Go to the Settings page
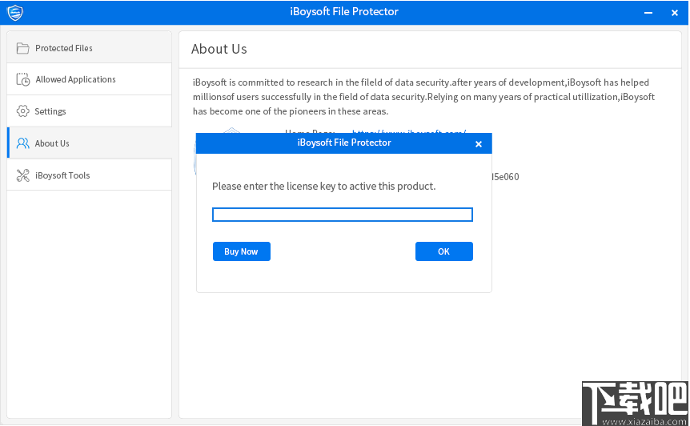690x426 pixels. pyautogui.click(x=90, y=111)
